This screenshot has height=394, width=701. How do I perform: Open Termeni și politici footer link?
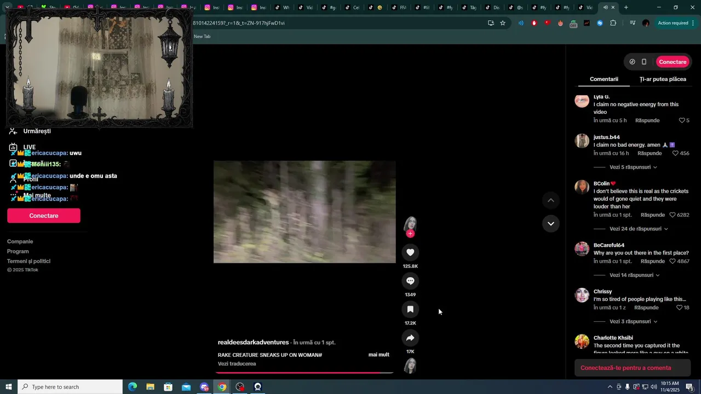29,261
